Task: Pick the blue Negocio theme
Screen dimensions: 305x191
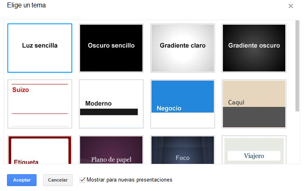Action: point(183,104)
